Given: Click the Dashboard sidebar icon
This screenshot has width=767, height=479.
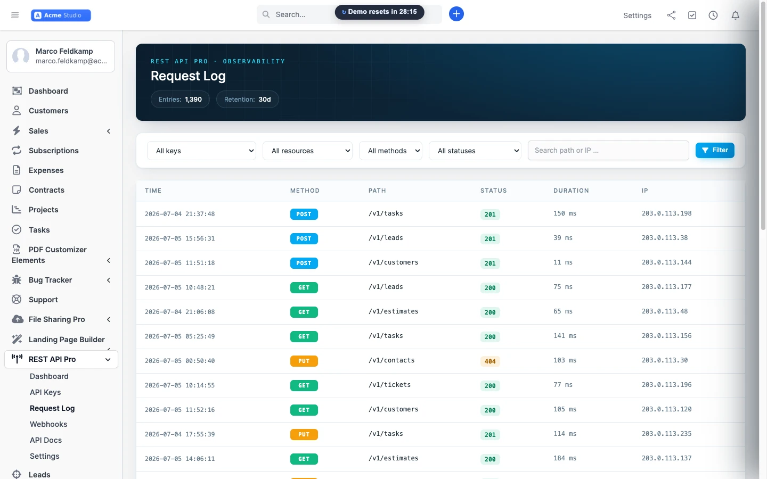Looking at the screenshot, I should [x=17, y=91].
